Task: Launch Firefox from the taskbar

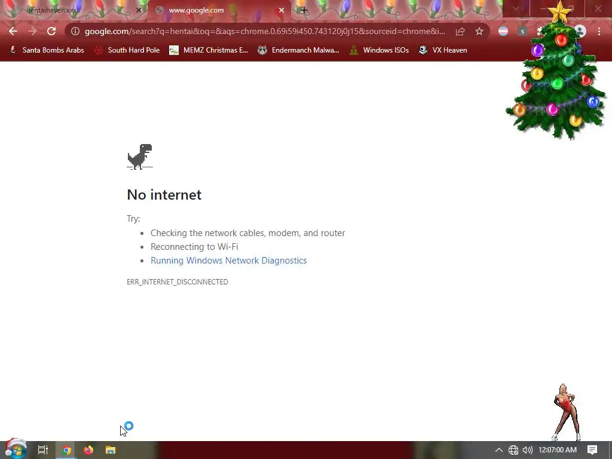Action: 88,450
